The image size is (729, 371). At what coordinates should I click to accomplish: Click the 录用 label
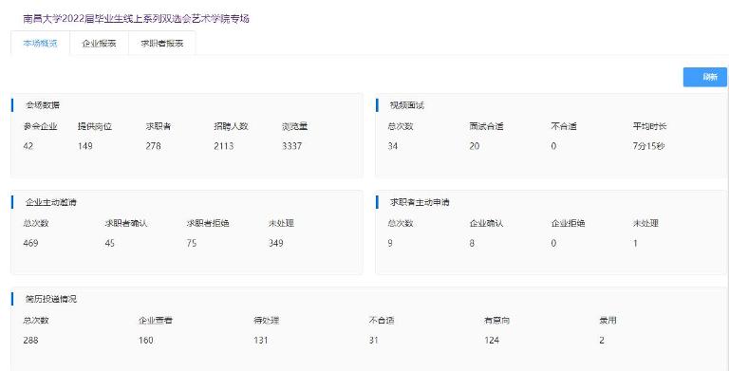click(x=608, y=321)
